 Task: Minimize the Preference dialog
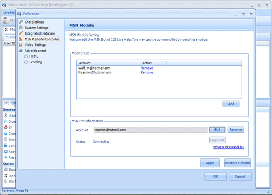pyautogui.click(x=235, y=14)
